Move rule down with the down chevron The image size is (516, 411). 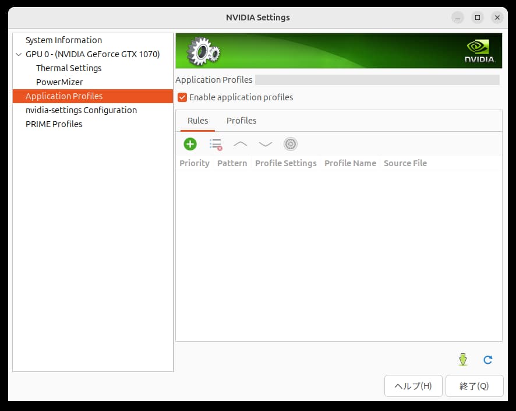coord(265,144)
